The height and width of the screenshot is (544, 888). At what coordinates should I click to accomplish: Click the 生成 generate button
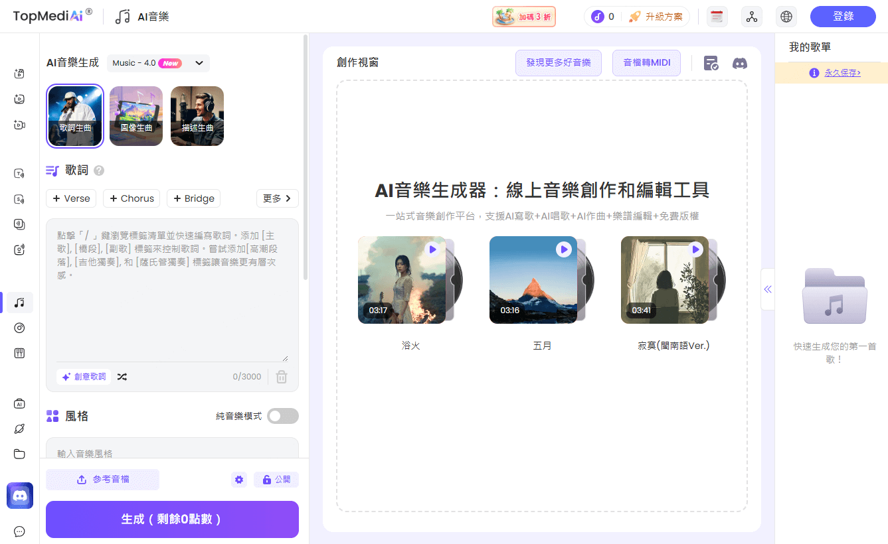(x=172, y=519)
